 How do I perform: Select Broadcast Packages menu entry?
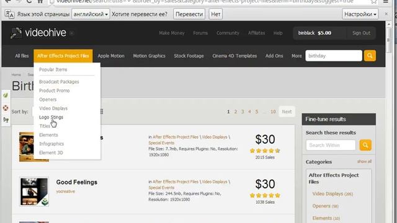(59, 82)
